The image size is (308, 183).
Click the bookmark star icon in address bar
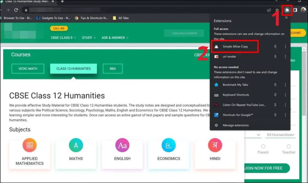277,10
